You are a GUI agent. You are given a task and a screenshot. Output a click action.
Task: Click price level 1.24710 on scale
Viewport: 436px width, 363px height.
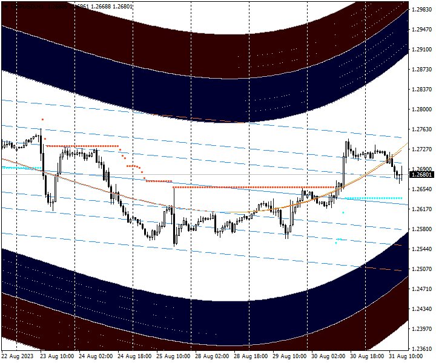[x=422, y=289]
